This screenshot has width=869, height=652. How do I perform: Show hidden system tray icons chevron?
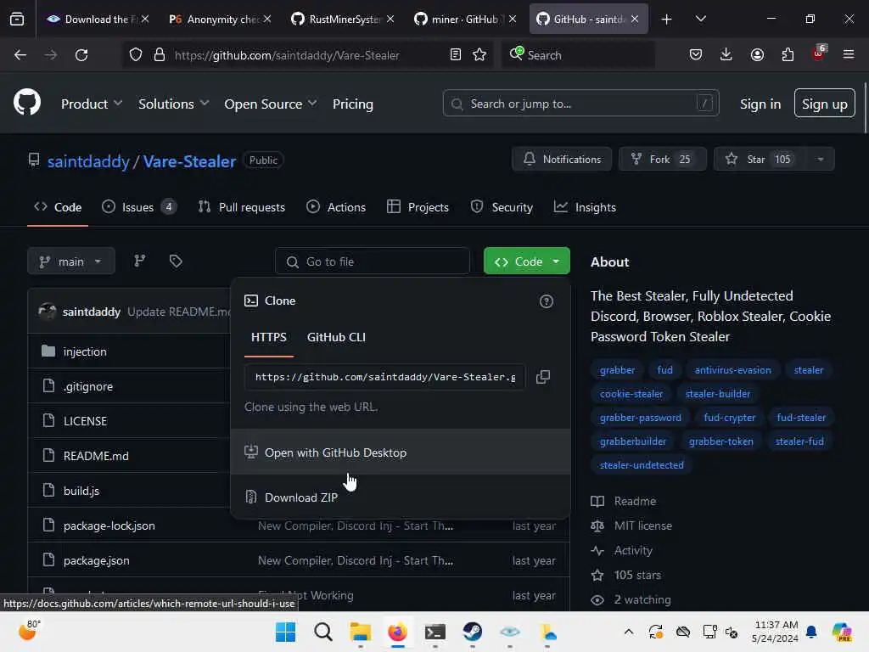tap(629, 632)
